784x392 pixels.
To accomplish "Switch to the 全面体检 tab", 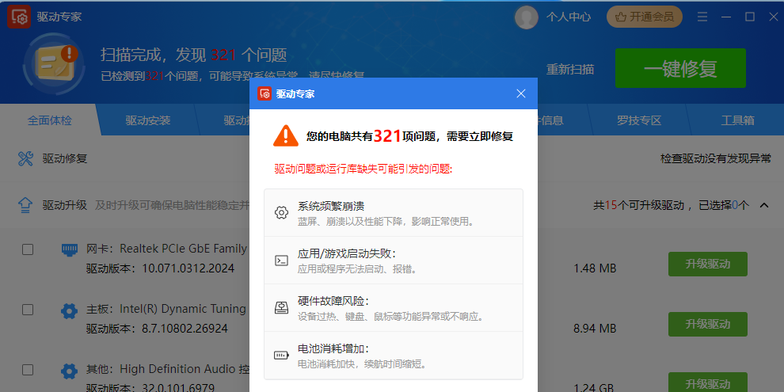I will pos(50,120).
